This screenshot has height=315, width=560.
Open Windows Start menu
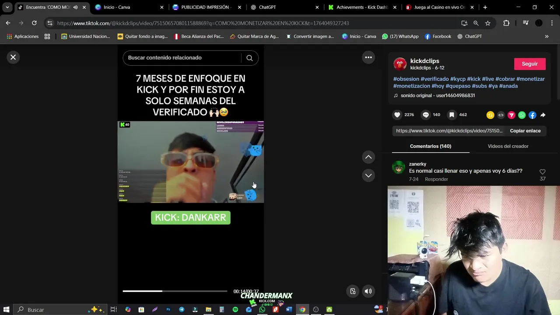click(7, 309)
